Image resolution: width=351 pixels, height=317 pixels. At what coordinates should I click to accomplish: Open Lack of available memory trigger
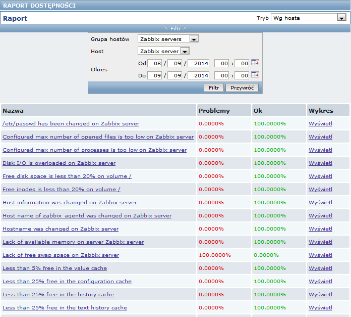coord(73,242)
